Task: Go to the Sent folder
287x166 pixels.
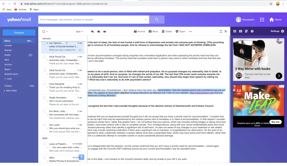Action: click(x=7, y=60)
